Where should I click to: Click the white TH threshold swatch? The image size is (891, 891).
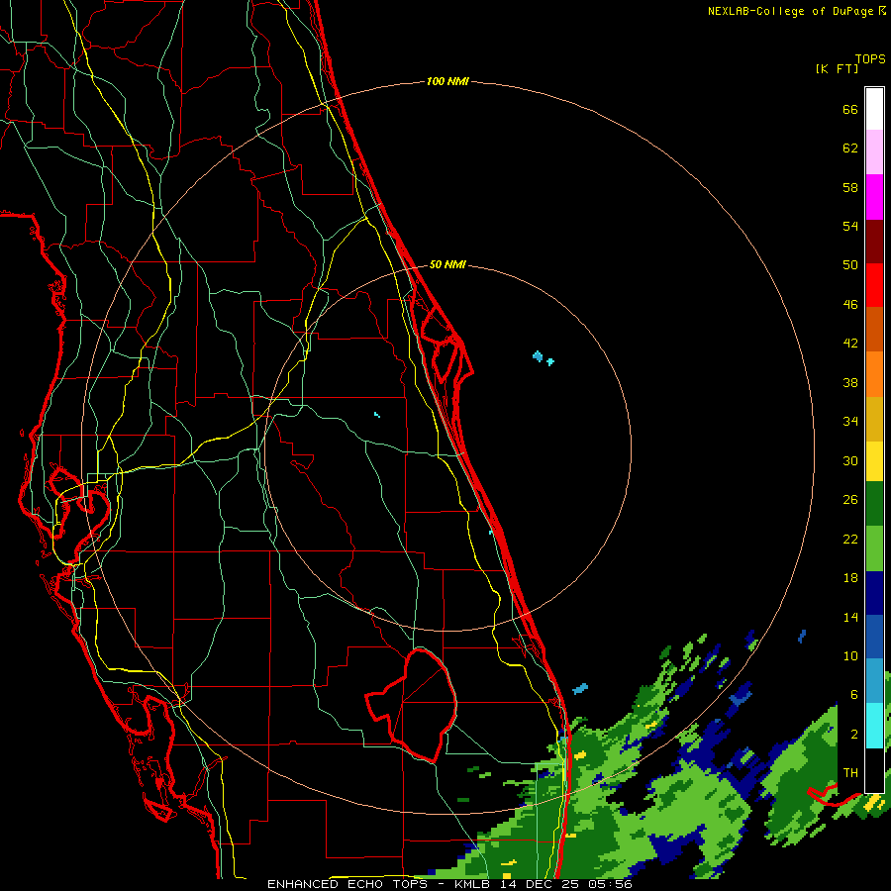tap(874, 770)
